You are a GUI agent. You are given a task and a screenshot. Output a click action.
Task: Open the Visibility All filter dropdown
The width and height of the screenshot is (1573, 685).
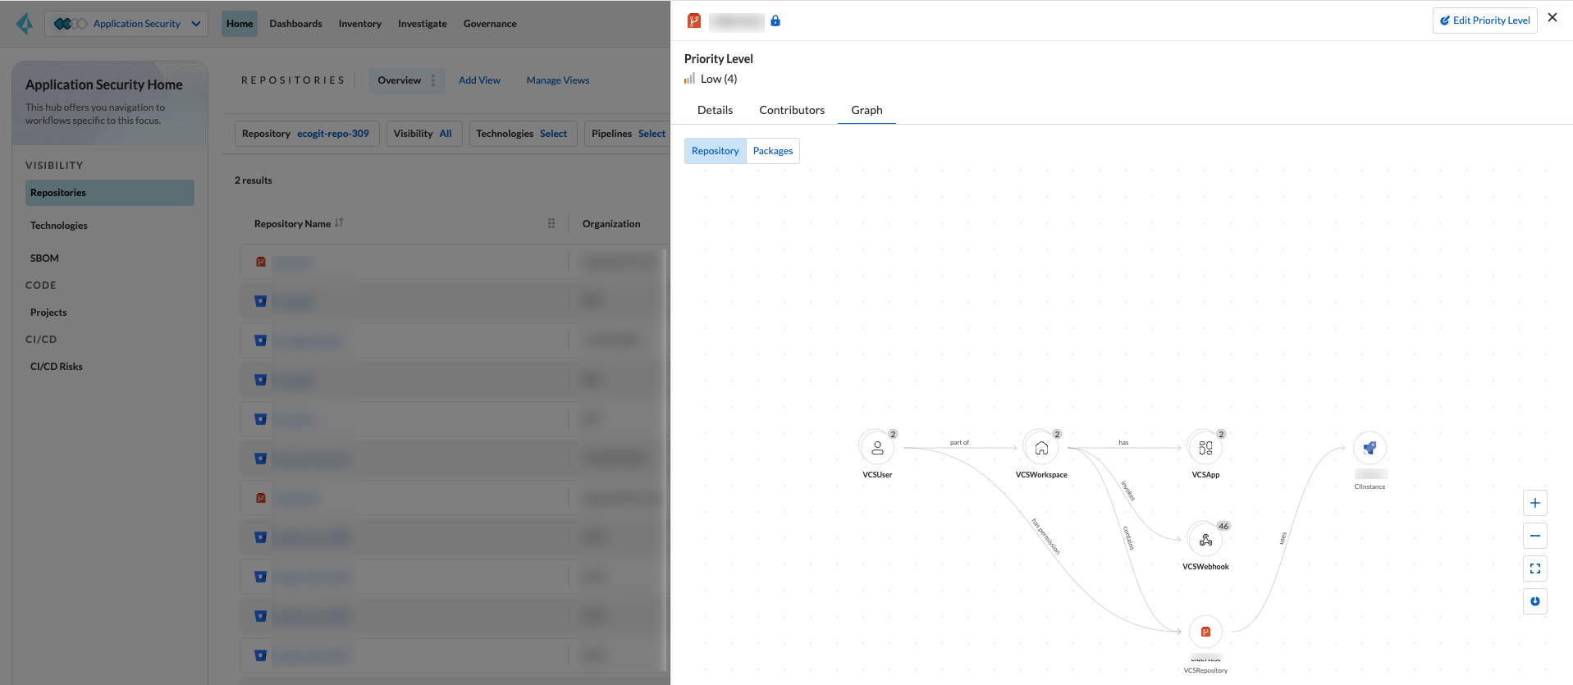423,134
